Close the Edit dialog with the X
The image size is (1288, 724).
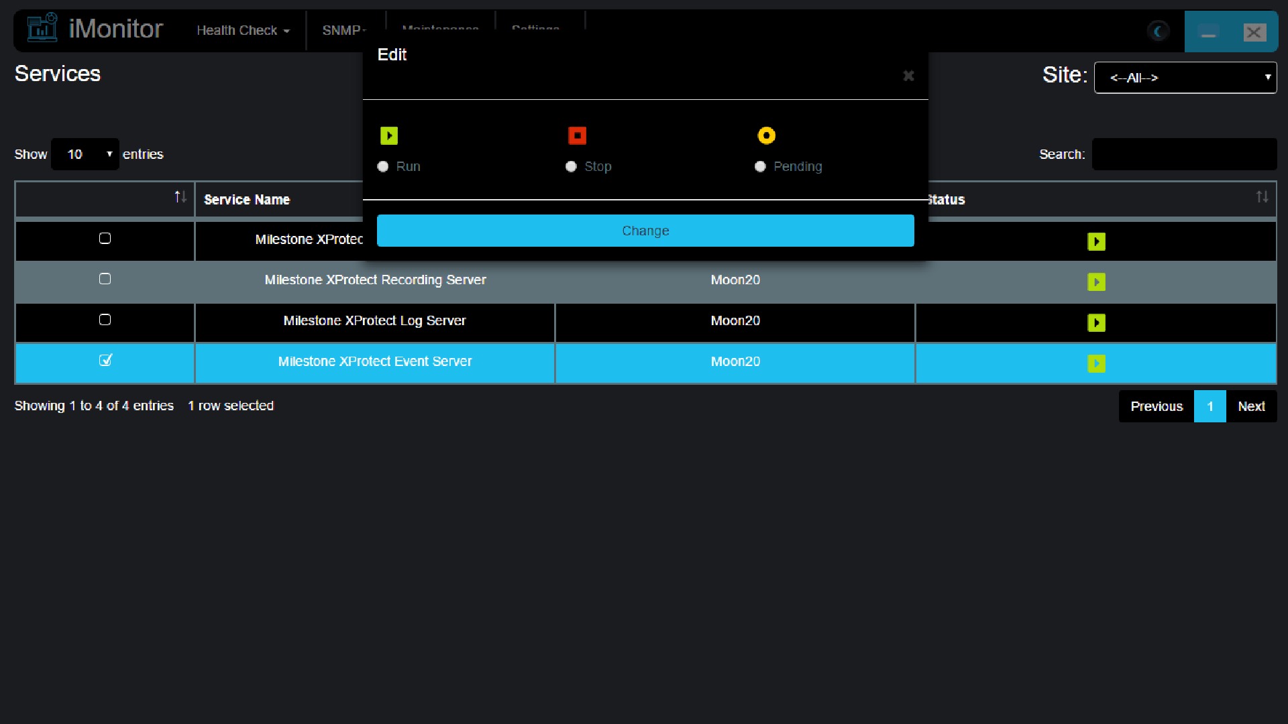click(x=908, y=76)
